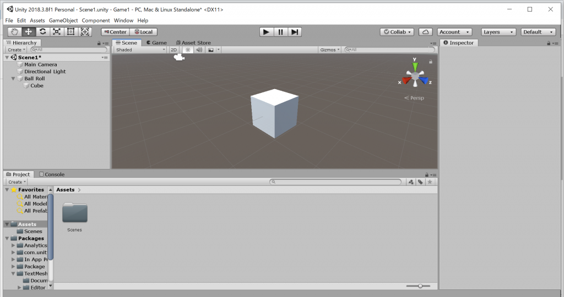Select Main Camera in Hierarchy
The height and width of the screenshot is (297, 564).
click(x=40, y=65)
